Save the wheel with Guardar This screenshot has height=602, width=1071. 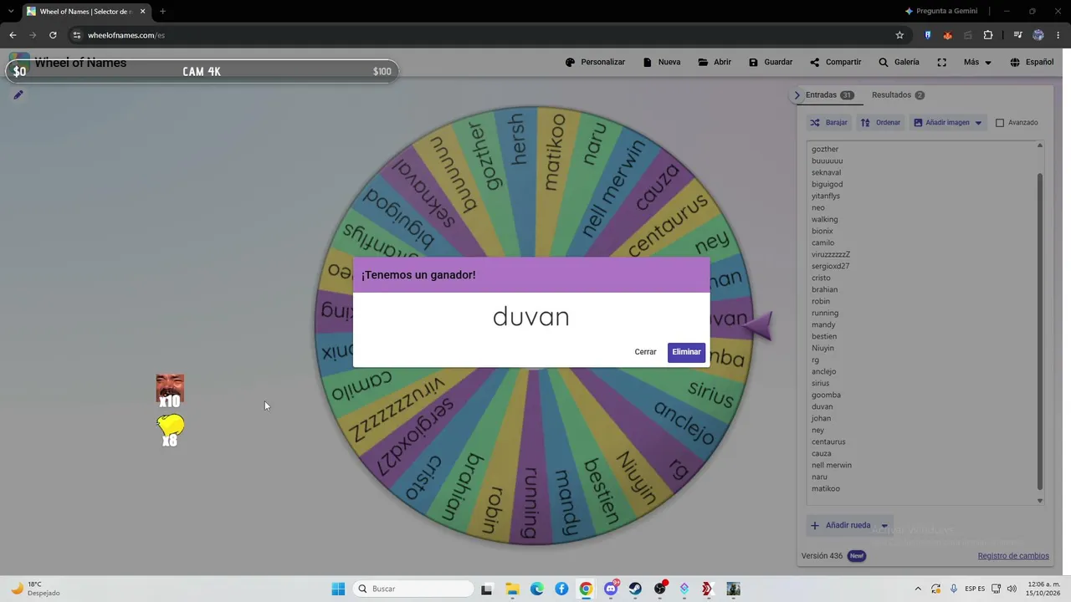tap(771, 62)
